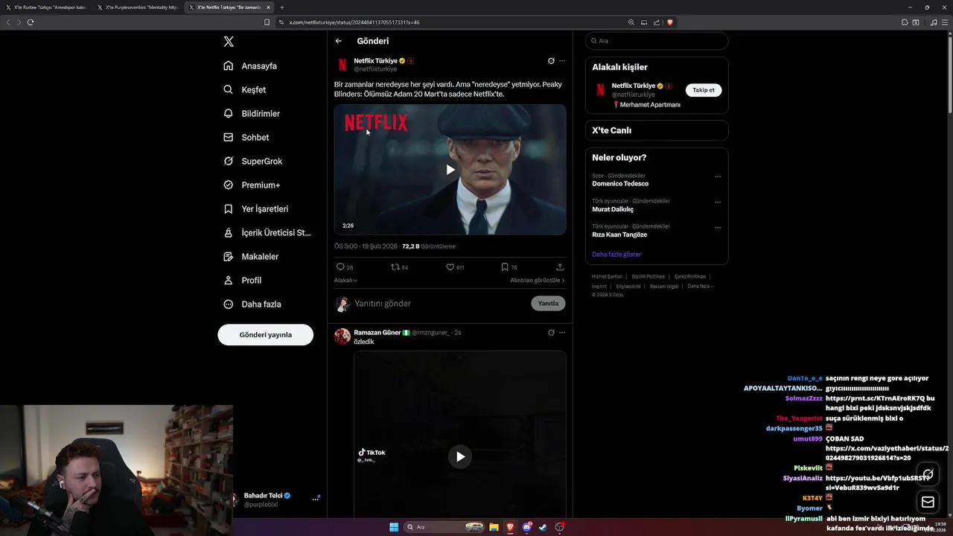Click the Brave shields icon in address bar

[x=670, y=22]
